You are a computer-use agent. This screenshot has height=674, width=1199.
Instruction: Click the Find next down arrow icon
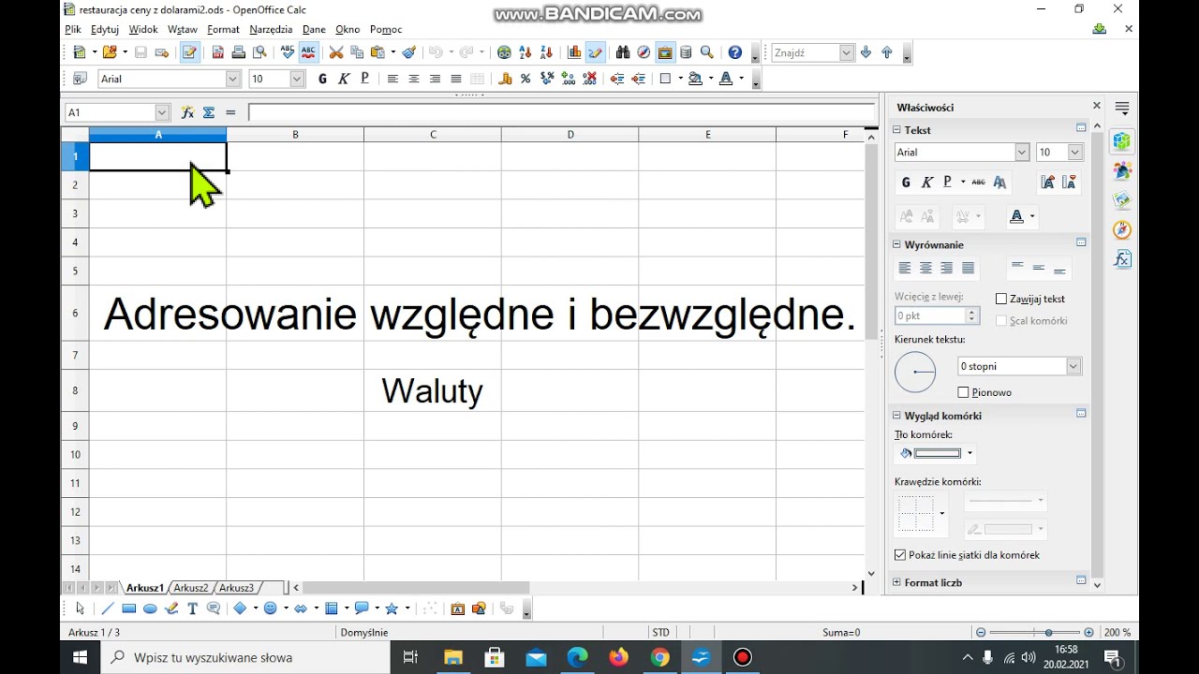[866, 52]
